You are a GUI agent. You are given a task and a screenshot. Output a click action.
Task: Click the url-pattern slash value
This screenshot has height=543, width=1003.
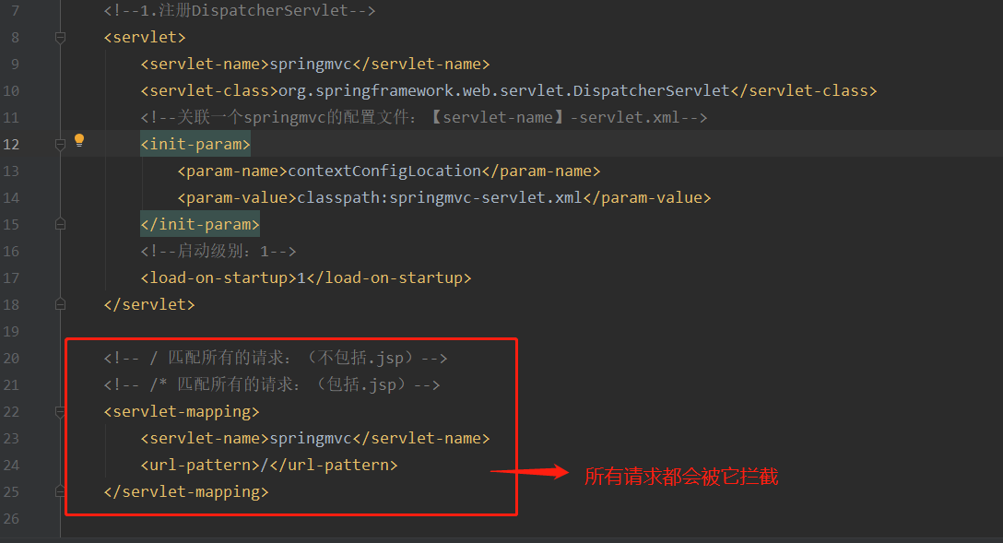click(x=265, y=465)
